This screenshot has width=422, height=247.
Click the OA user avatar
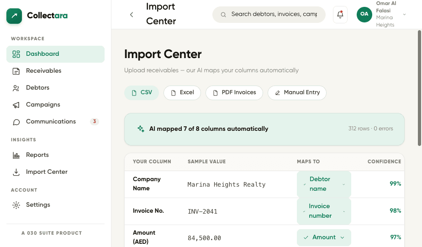point(364,15)
